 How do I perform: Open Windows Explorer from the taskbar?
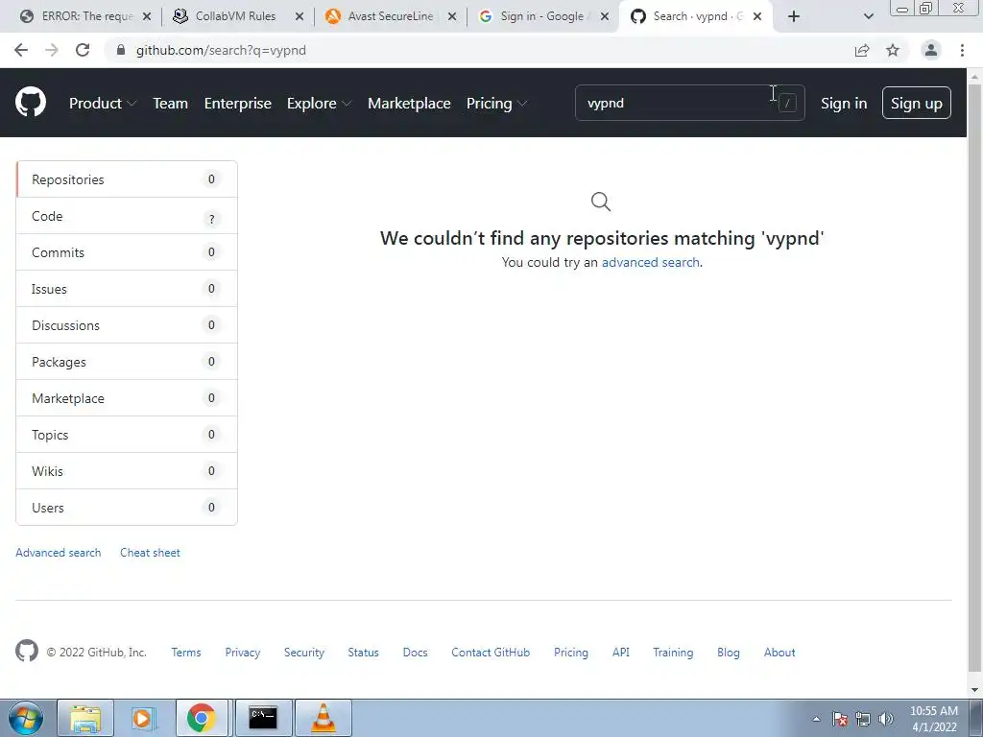pos(85,718)
